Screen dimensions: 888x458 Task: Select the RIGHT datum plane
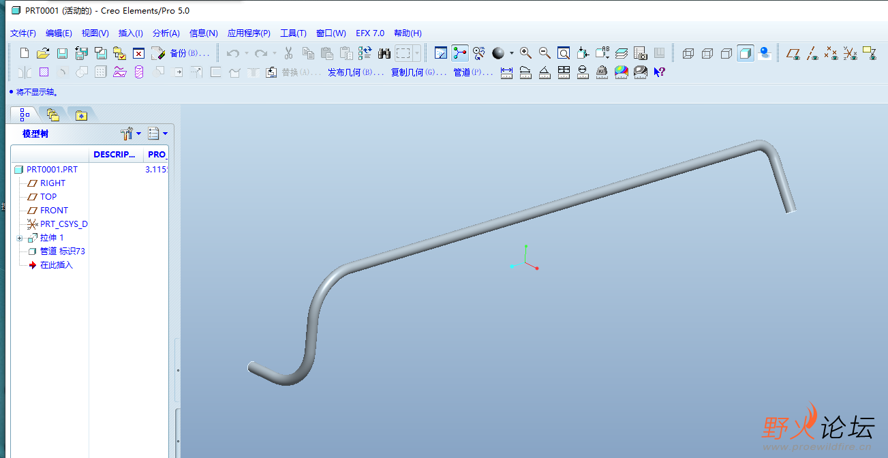[52, 183]
